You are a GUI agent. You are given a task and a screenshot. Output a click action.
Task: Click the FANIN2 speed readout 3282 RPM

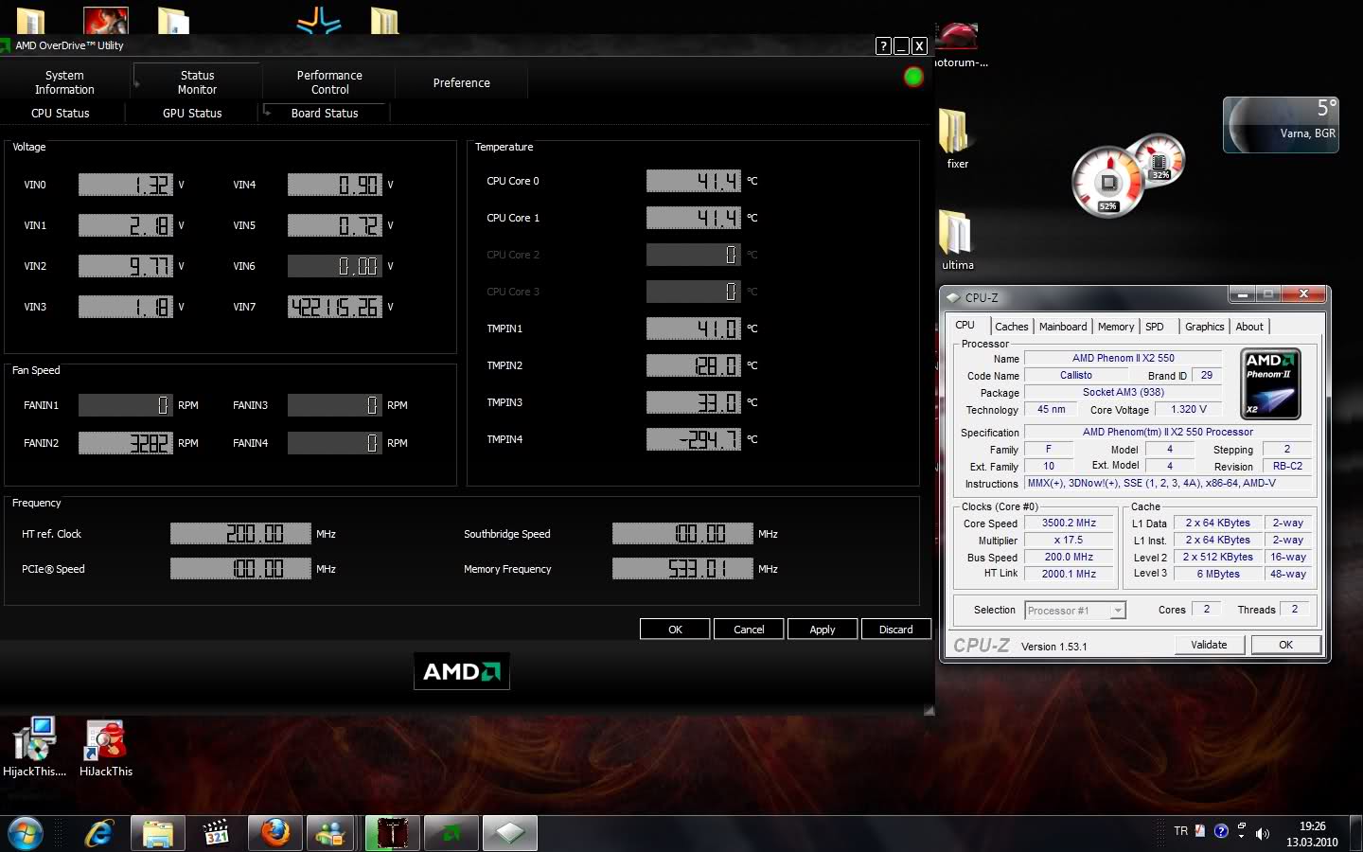coord(126,443)
